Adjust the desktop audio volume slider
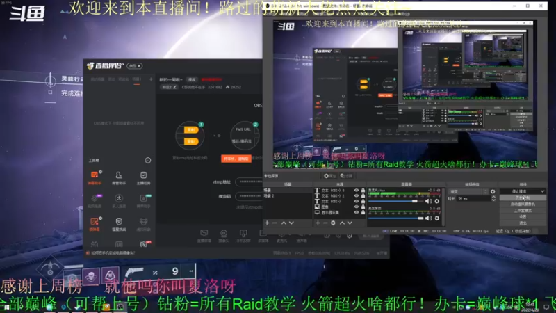The width and height of the screenshot is (556, 313). [420, 218]
